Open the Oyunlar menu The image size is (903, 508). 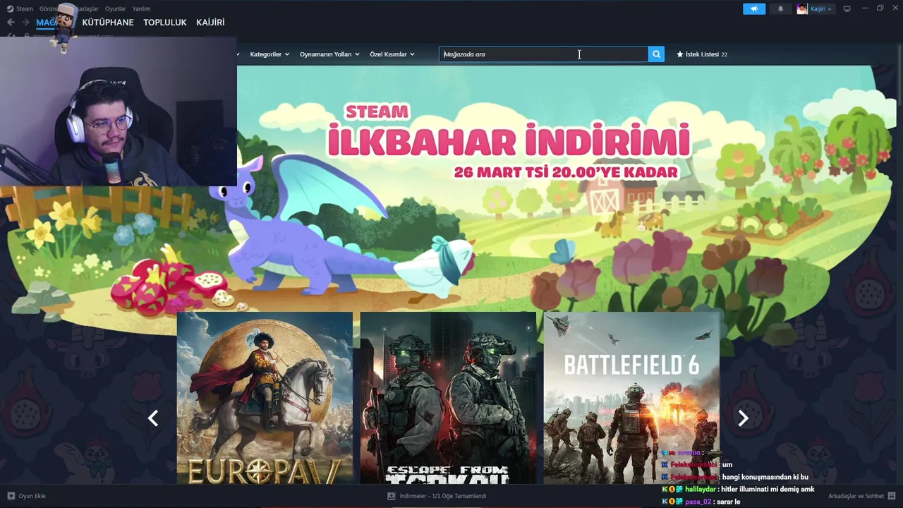(x=115, y=8)
